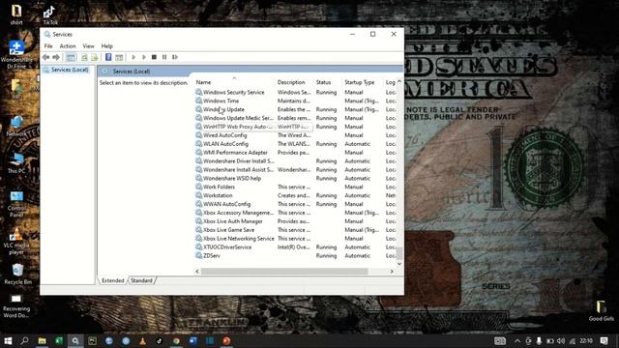Select the Wired AutoConfig service

click(x=295, y=135)
